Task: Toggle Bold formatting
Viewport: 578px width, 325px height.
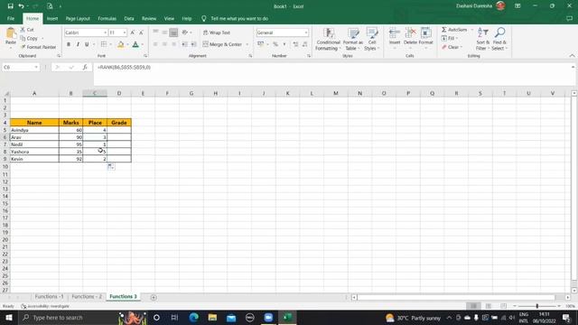Action: 69,44
